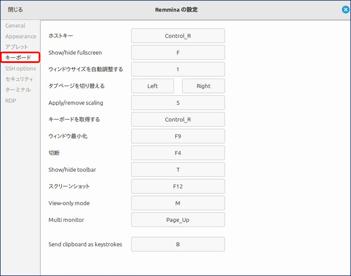Switch to the Appearance tab
This screenshot has width=351, height=276.
pos(21,36)
